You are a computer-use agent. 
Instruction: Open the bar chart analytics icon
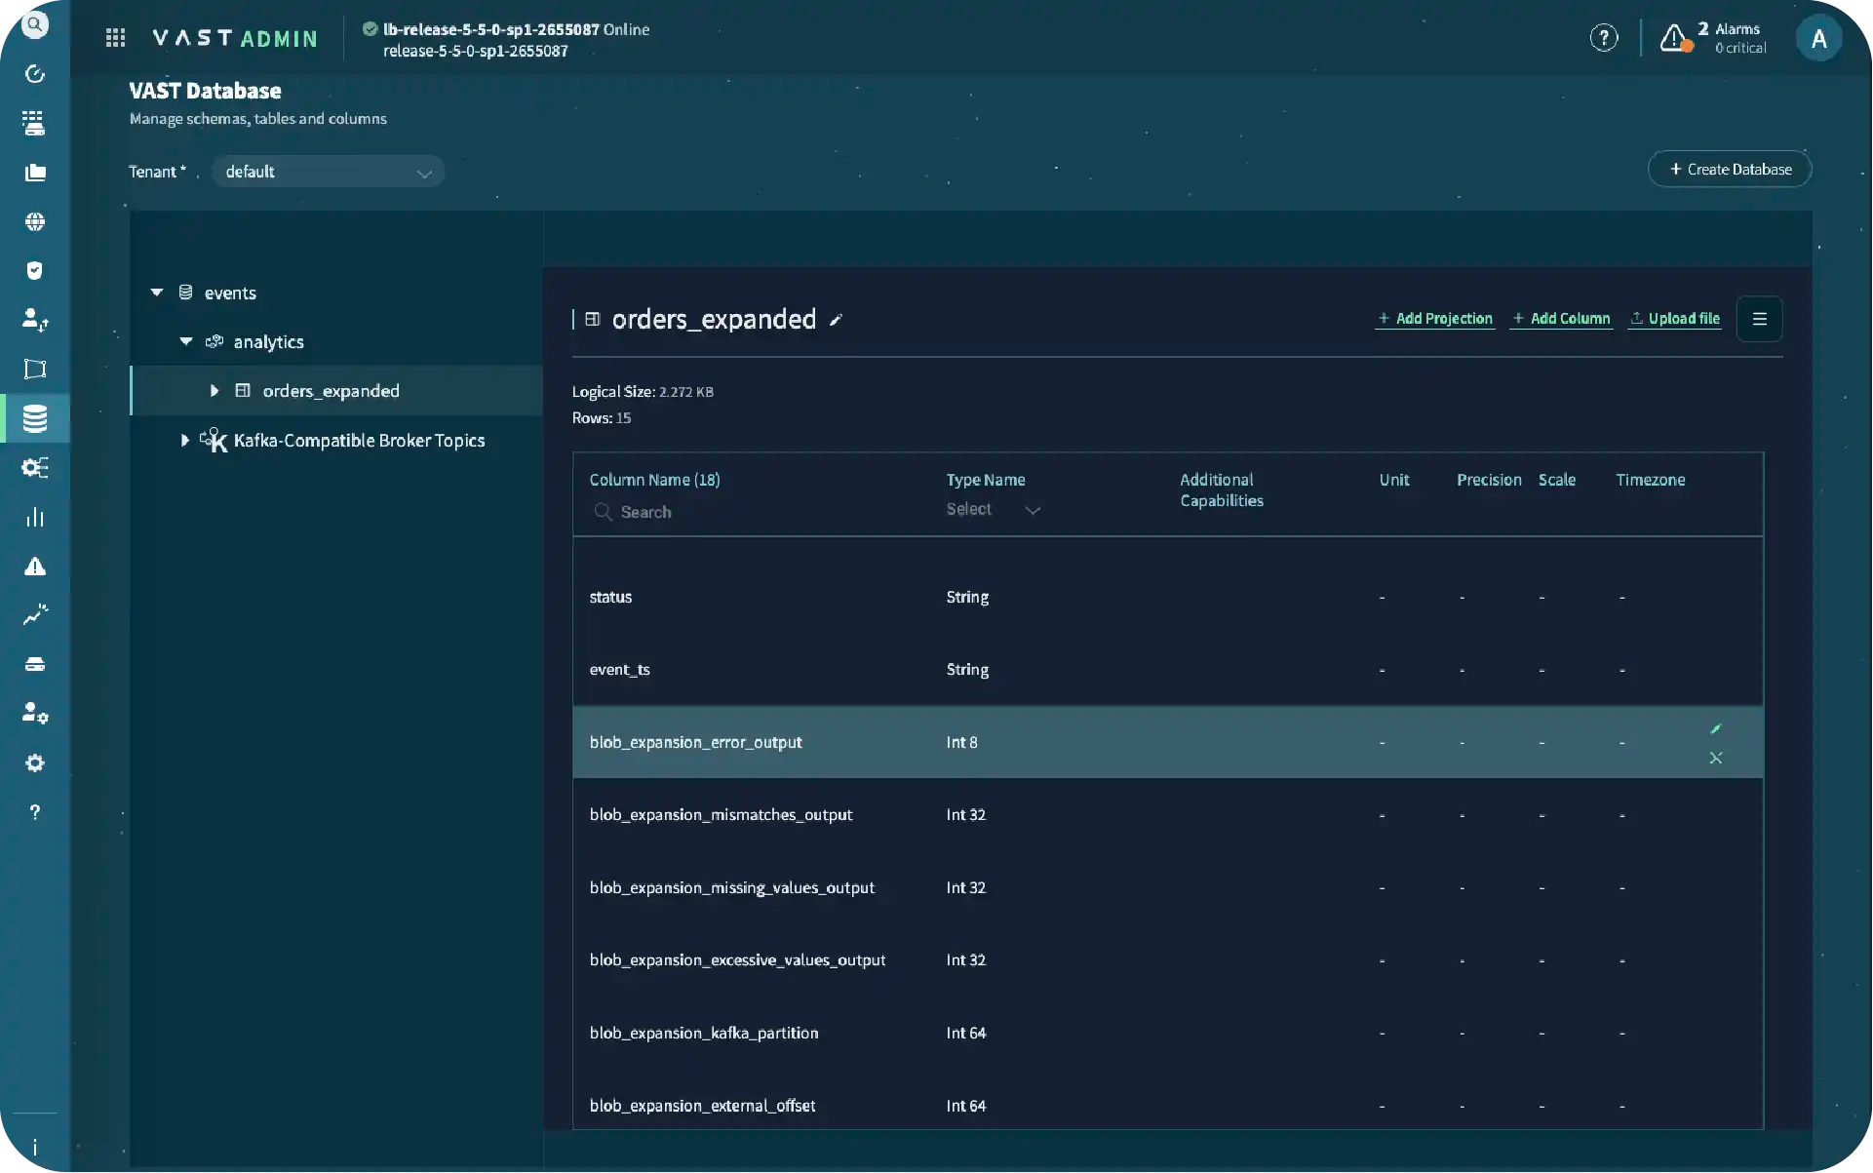[35, 517]
